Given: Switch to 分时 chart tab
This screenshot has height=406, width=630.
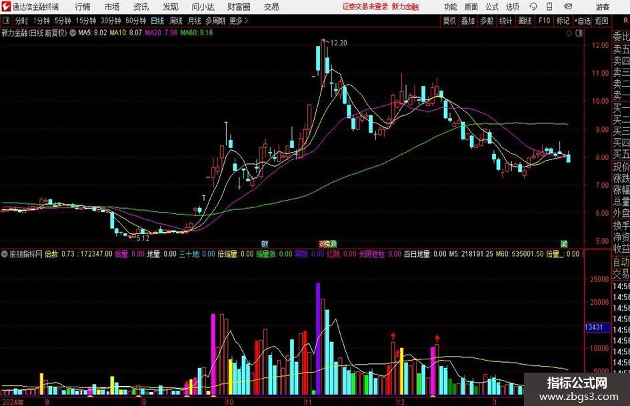Looking at the screenshot, I should click(x=22, y=21).
